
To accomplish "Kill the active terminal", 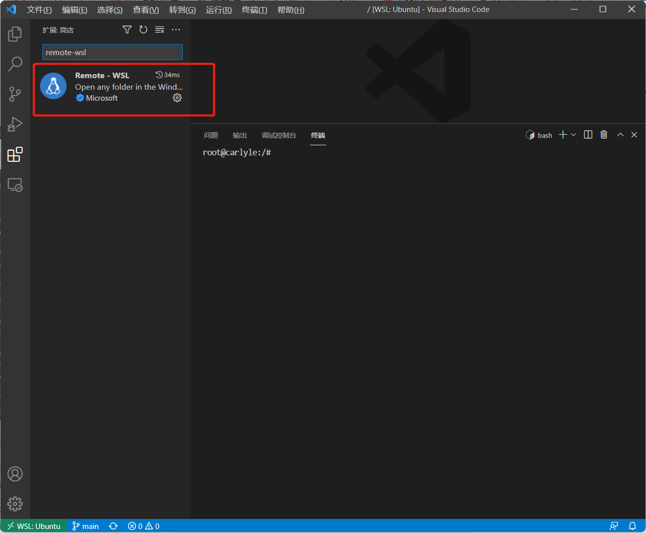I will point(603,134).
